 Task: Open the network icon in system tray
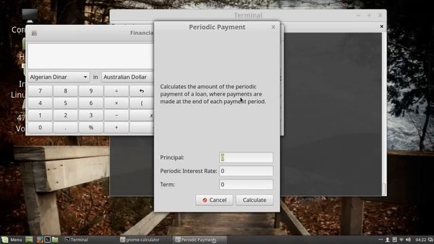pyautogui.click(x=401, y=240)
